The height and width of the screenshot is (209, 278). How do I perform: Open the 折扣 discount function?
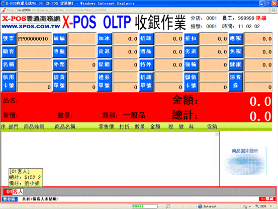[x=191, y=39]
